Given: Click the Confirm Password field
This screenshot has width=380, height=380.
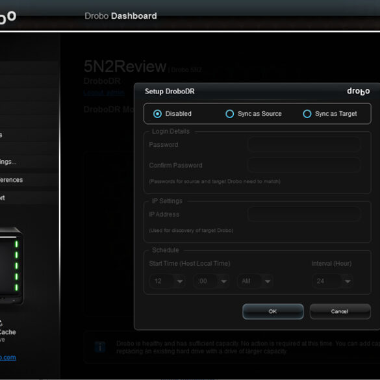Looking at the screenshot, I should tap(304, 165).
